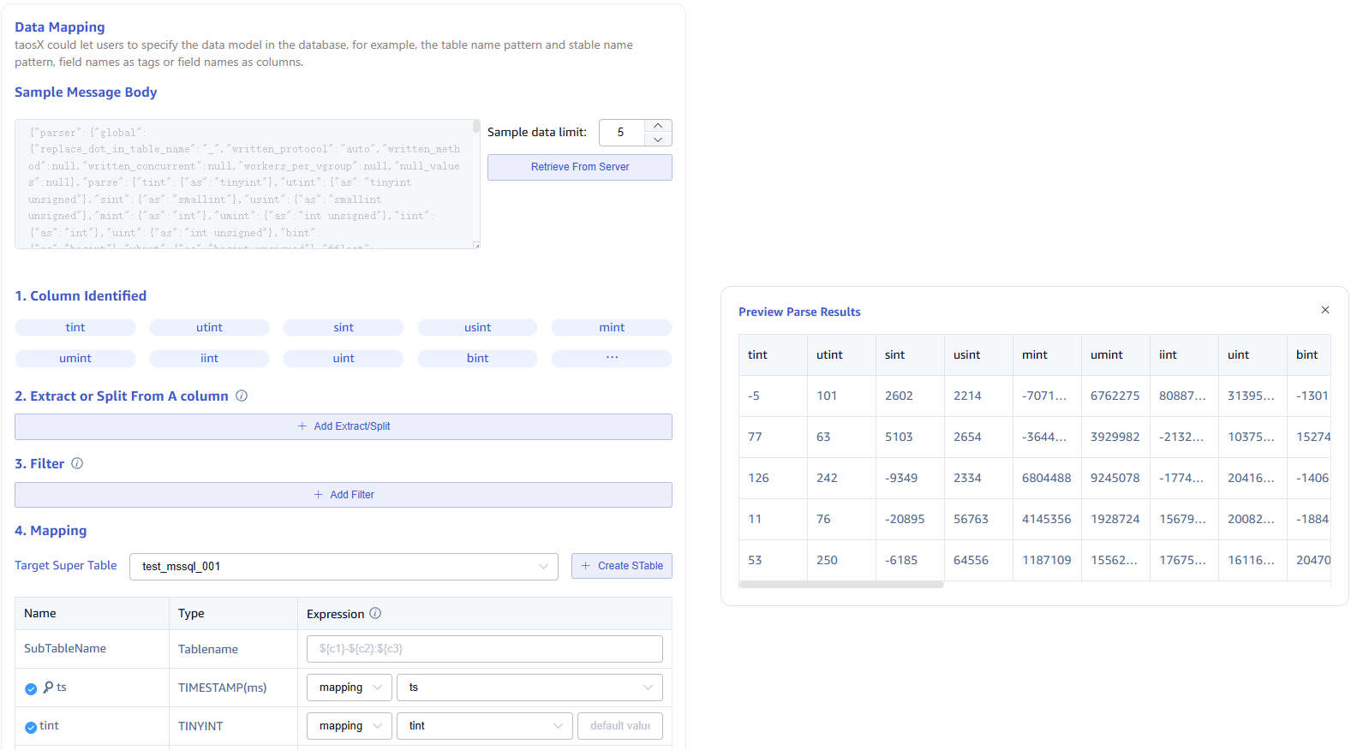Close the Preview Parse Results panel
1357x750 pixels.
pyautogui.click(x=1324, y=310)
